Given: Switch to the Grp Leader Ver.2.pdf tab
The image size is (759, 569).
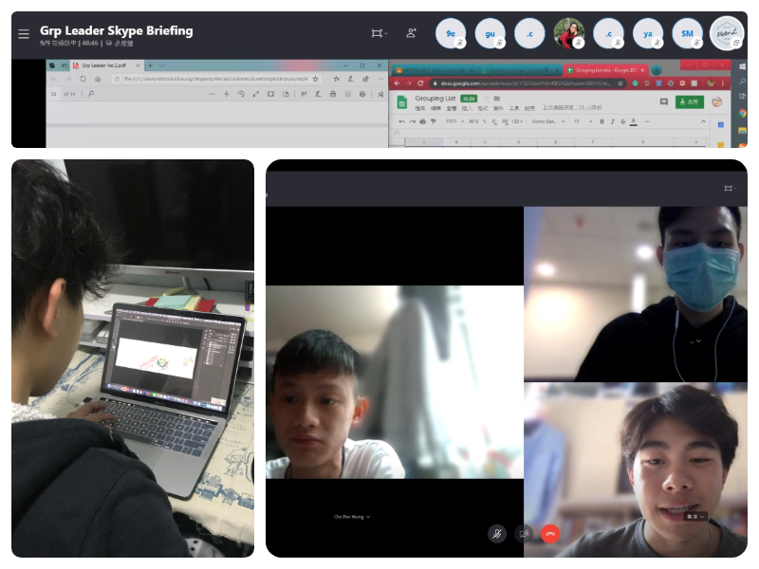Looking at the screenshot, I should 106,65.
